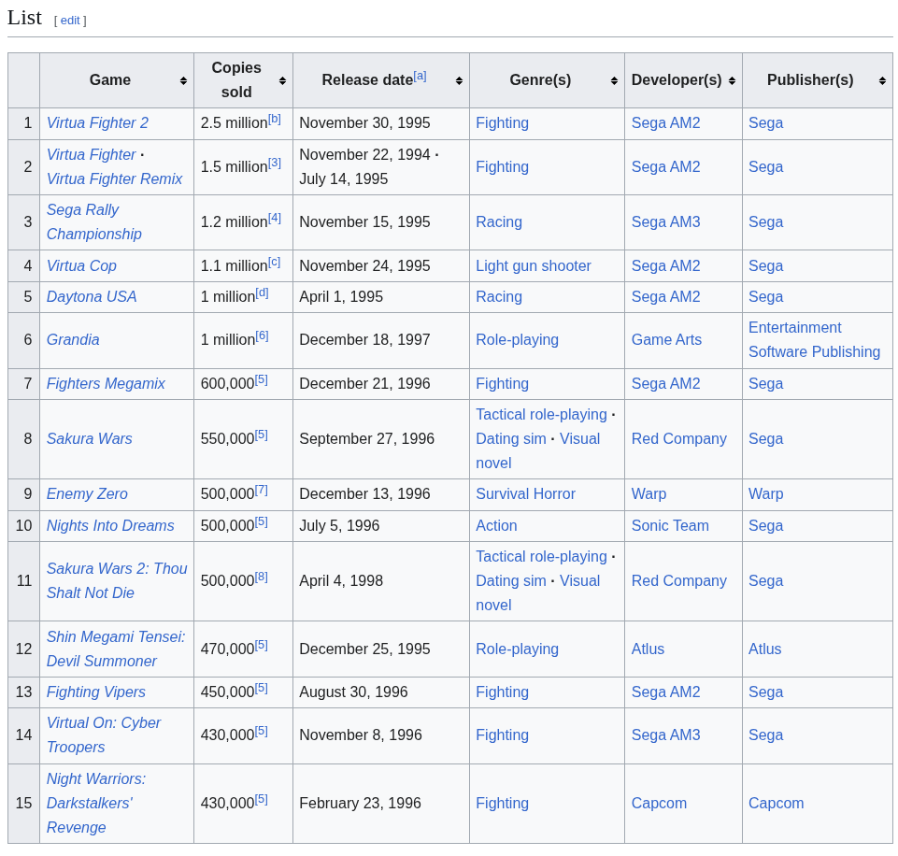Screen dimensions: 898x856
Task: Open reference [8] in Sakura Wars 2 row
Action: click(261, 578)
